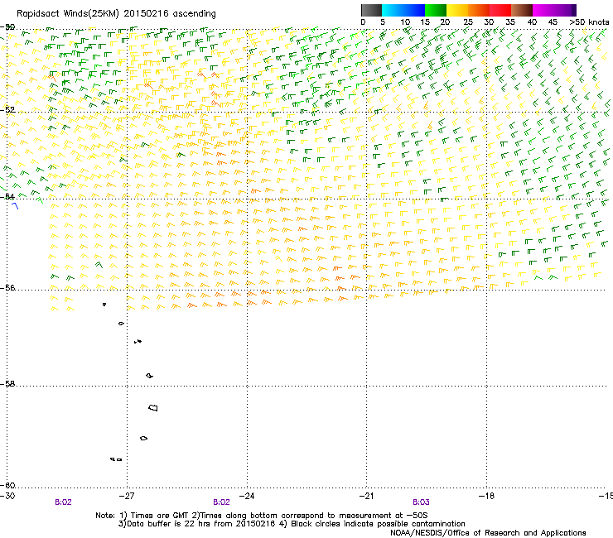The width and height of the screenshot is (613, 538).
Task: Click the yellow 20-25 knots legend swatch
Action: tap(457, 10)
